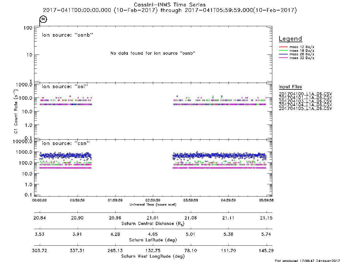Click the 02:59:59 time tick label
340x262 pixels.
pos(153,200)
